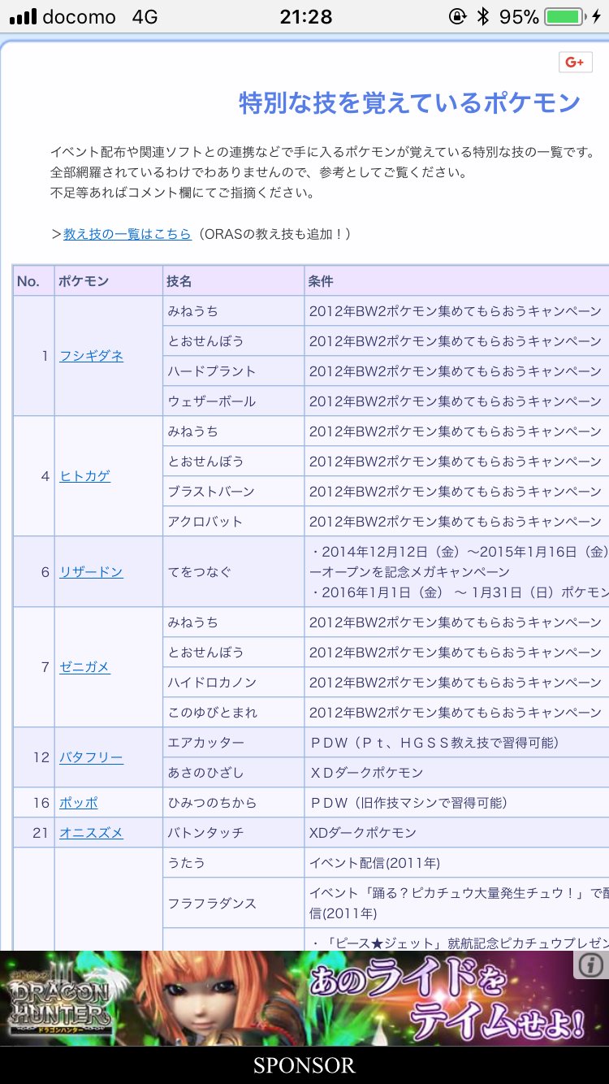
Task: Tap the フラフラダンス move cell
Action: [233, 903]
